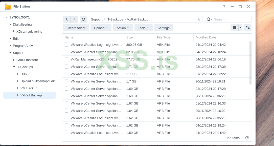Select the '300.95 GB' size cell
This screenshot has height=146, width=274.
coord(134,45)
